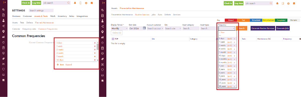Switch to Routine Services tab
The height and width of the screenshot is (97, 301).
(x=142, y=15)
